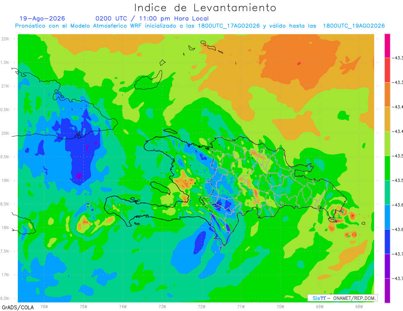
Task: Select the golden yellow legend swatch
Action: tap(387, 119)
